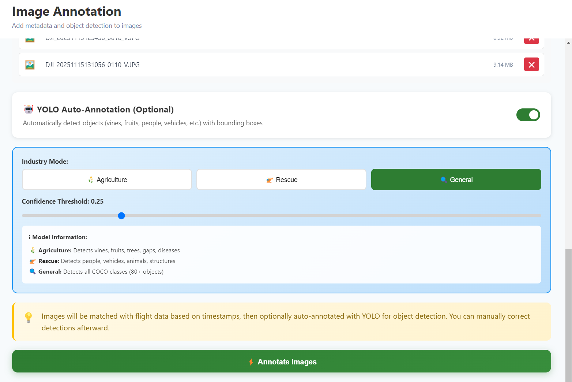The height and width of the screenshot is (382, 572).
Task: Click 'Detects vines, fruits, trees, gaps, diseases' text
Action: (127, 251)
